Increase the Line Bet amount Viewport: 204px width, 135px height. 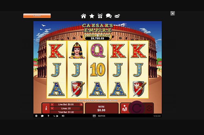click(x=81, y=105)
